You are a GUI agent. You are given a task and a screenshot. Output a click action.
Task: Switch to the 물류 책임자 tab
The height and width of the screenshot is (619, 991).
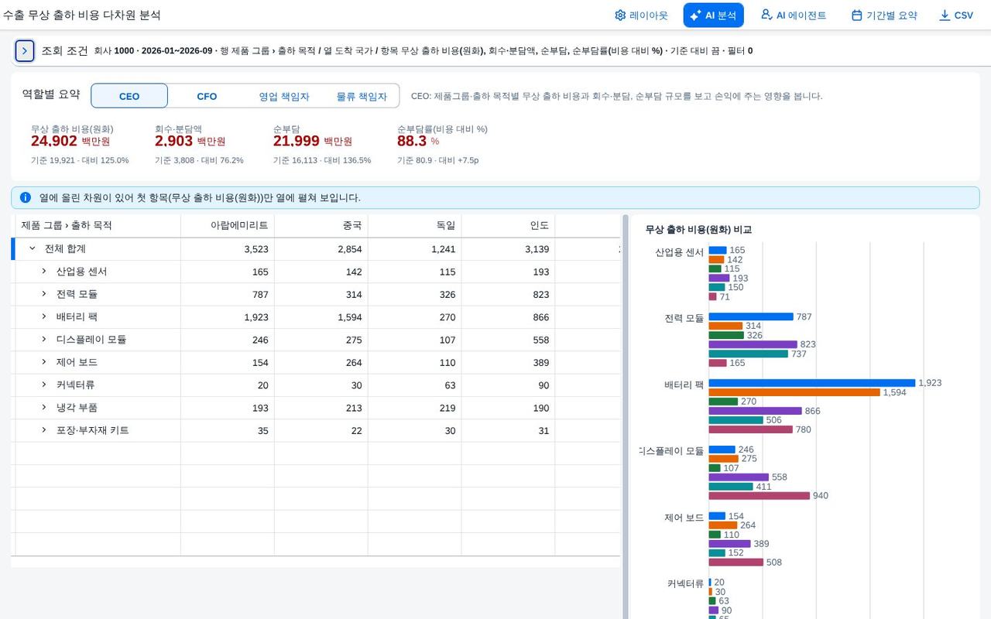point(362,96)
